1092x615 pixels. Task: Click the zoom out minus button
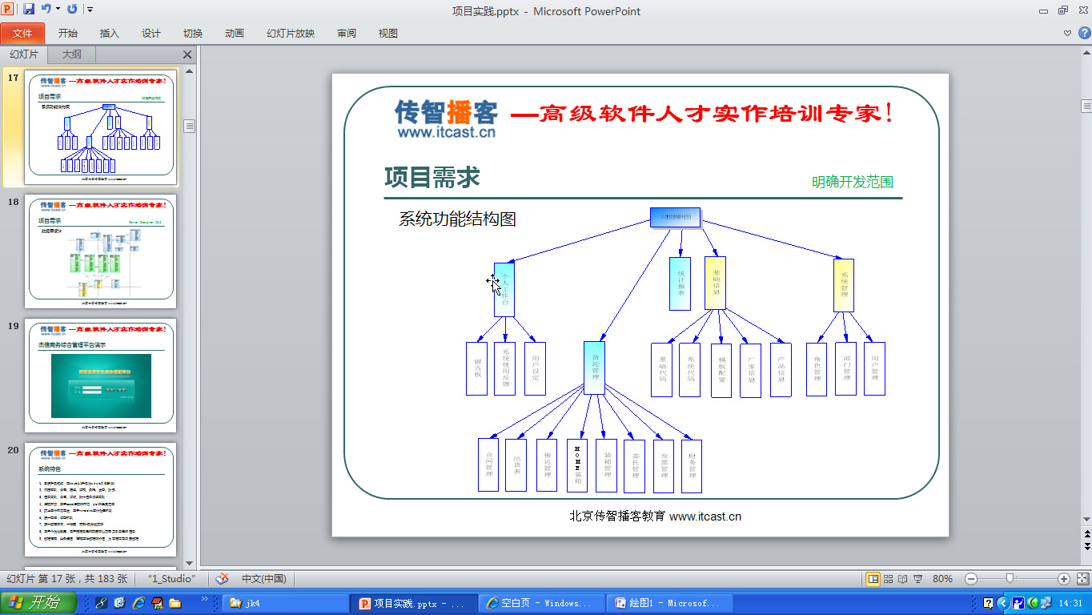coord(970,579)
